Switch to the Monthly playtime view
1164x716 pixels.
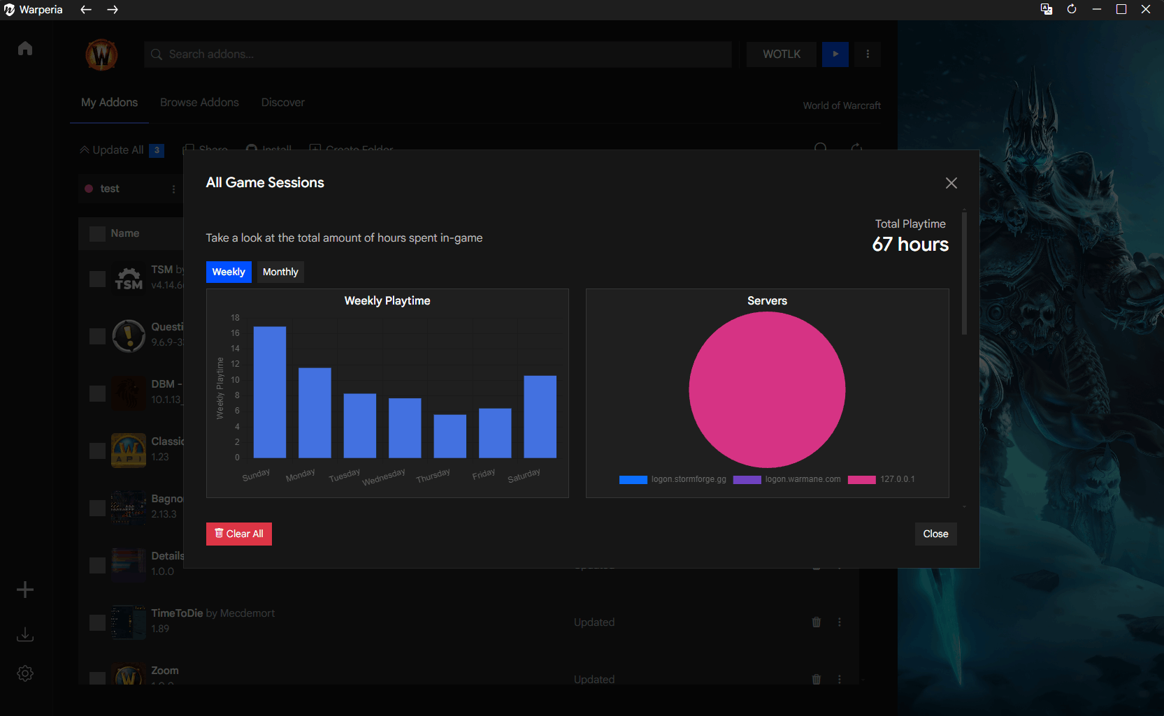tap(280, 272)
